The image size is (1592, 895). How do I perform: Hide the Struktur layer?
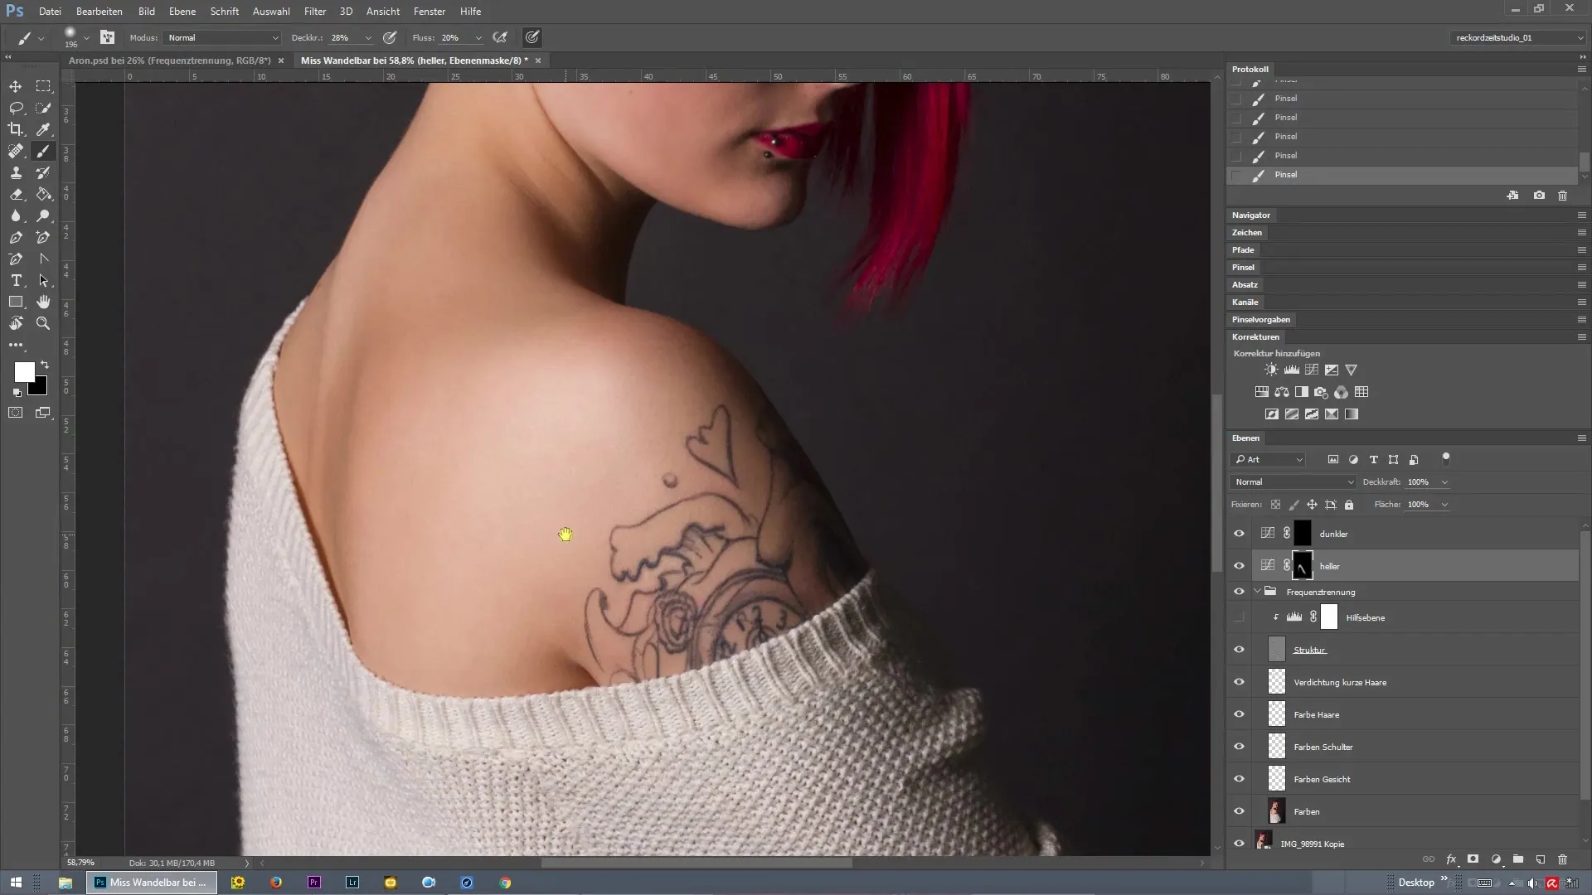[x=1239, y=650]
